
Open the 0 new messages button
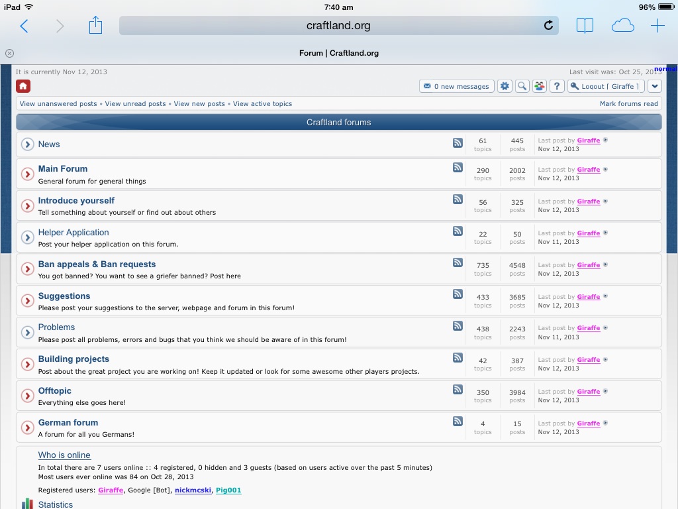pos(457,86)
